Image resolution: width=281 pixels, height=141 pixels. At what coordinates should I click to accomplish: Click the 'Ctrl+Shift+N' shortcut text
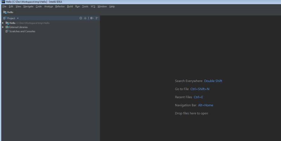(200, 89)
